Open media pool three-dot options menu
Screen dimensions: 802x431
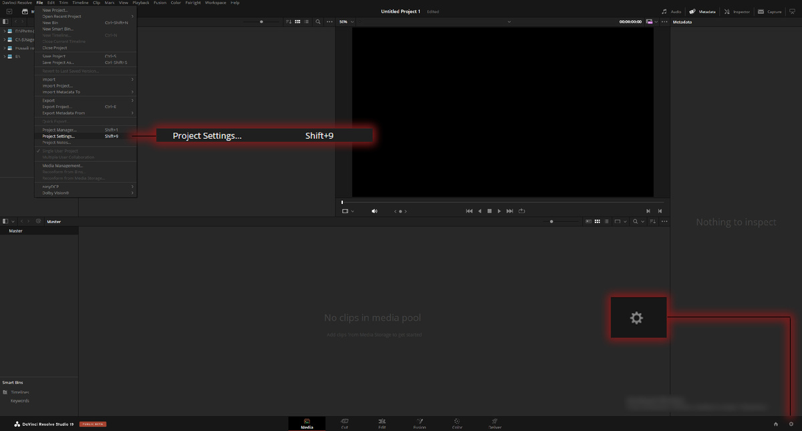click(x=664, y=221)
